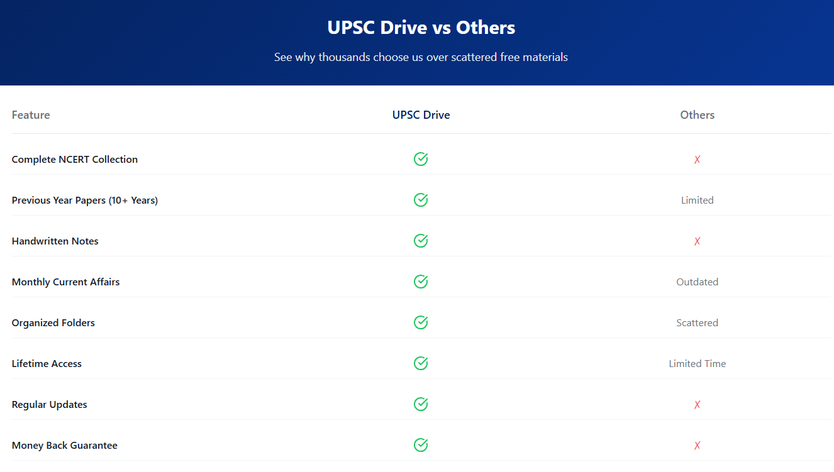This screenshot has height=472, width=834.
Task: Click green checkmark for Money Back Guarantee
Action: [421, 445]
